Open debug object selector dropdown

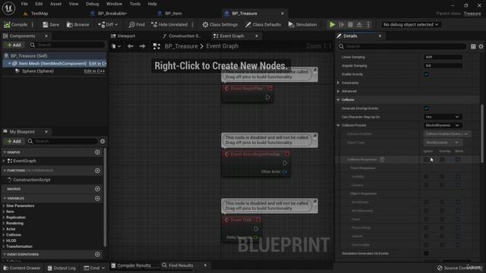(x=410, y=24)
